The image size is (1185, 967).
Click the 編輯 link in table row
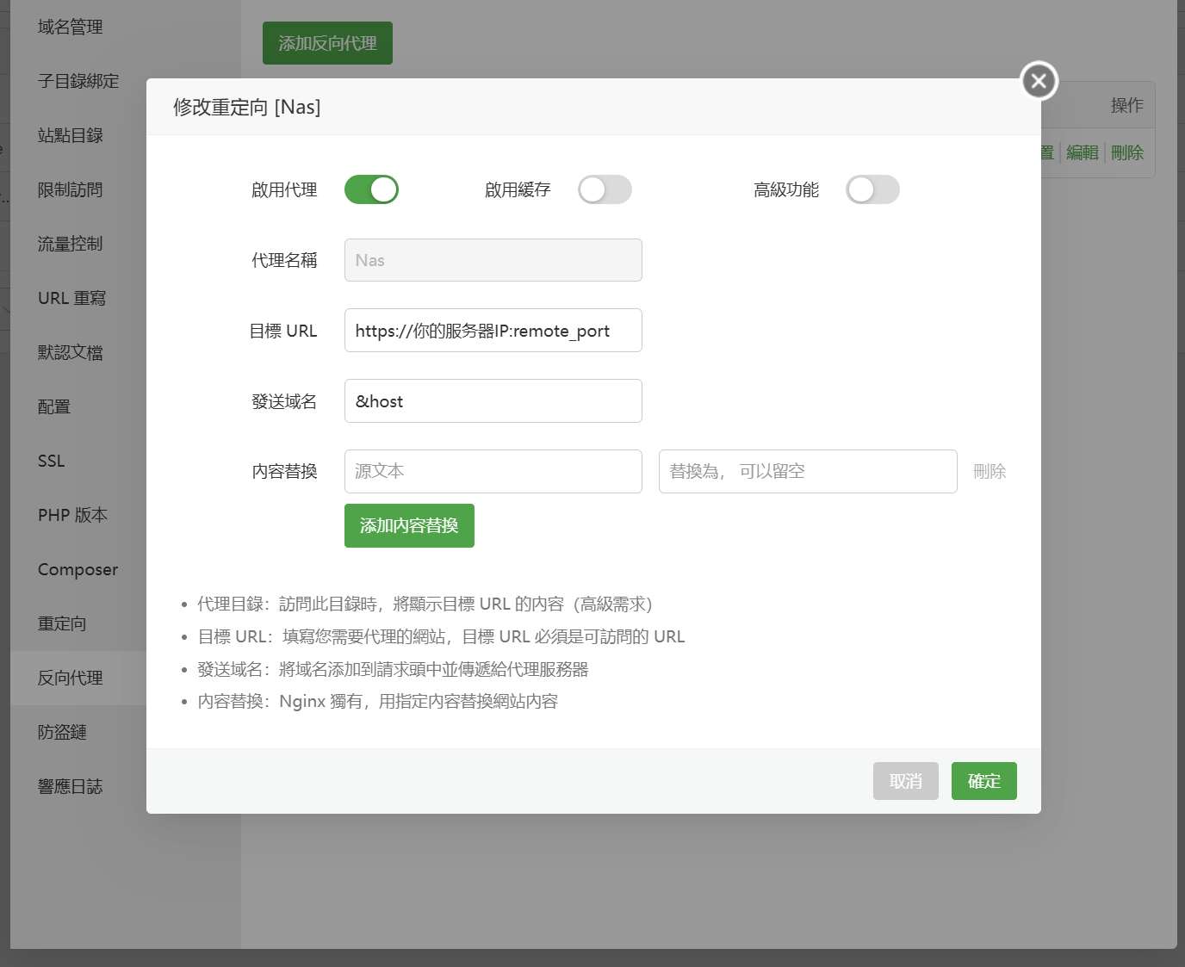(1082, 152)
